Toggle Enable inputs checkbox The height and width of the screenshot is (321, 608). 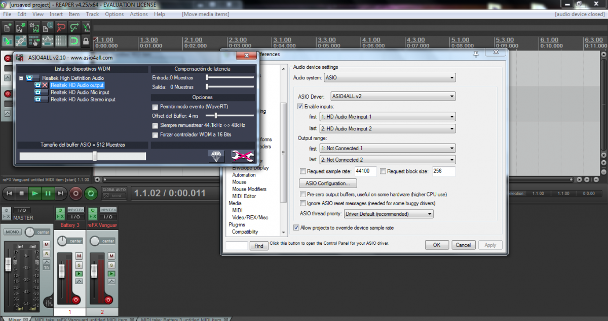click(300, 107)
